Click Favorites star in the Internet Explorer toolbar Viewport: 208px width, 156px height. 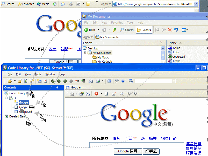[26, 4]
